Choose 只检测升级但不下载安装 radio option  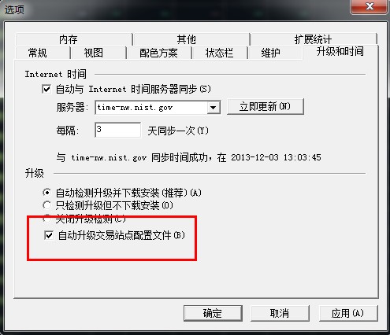click(46, 205)
